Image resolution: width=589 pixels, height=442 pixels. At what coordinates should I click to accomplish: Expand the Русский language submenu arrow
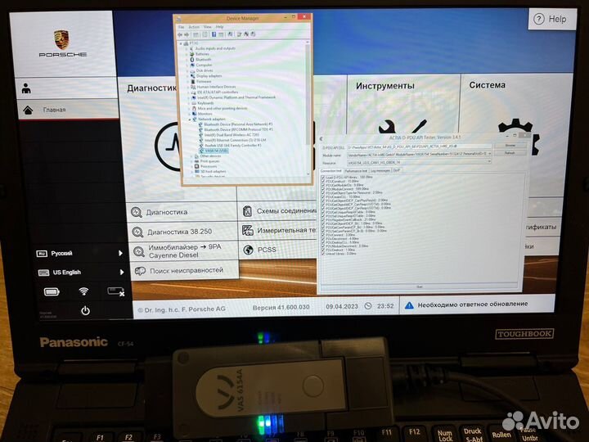(121, 253)
